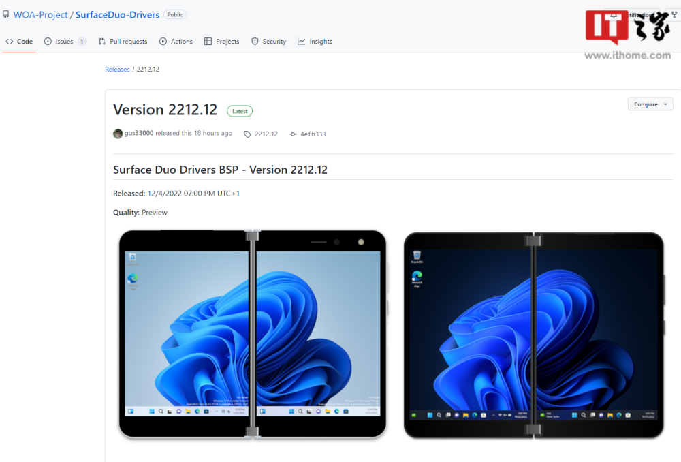Click the Actions play icon

[163, 42]
